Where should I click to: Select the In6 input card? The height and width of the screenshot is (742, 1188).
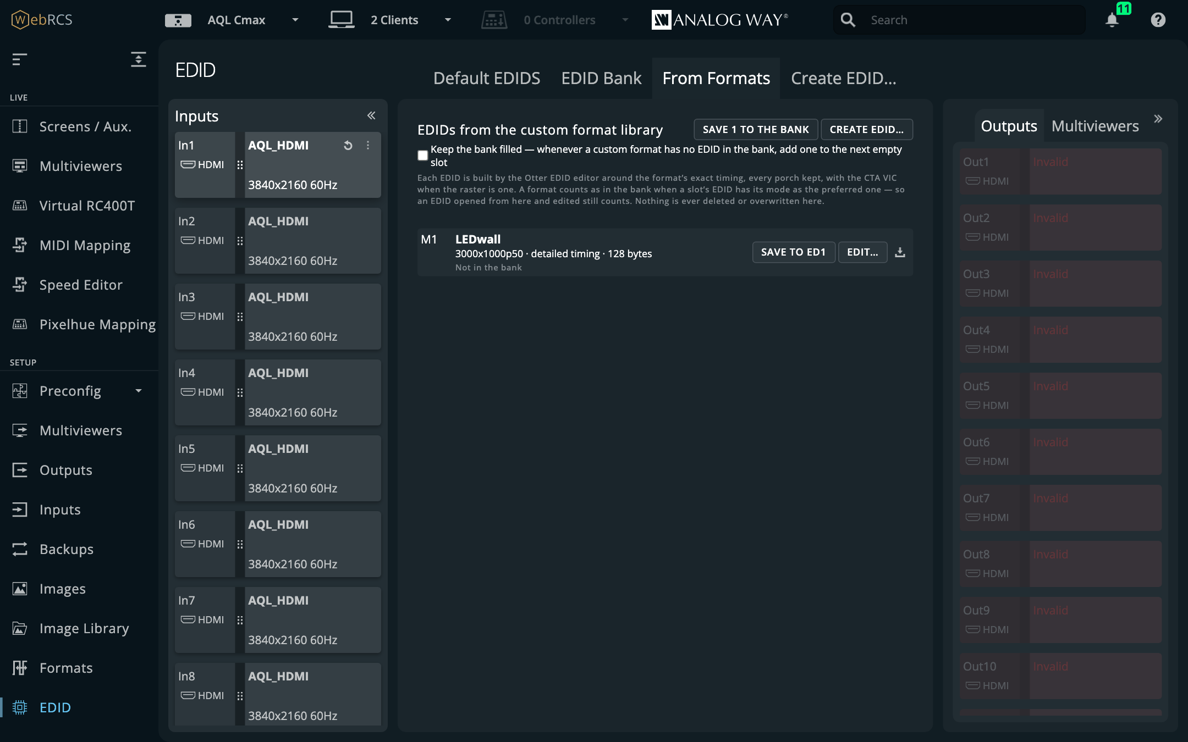[x=278, y=544]
